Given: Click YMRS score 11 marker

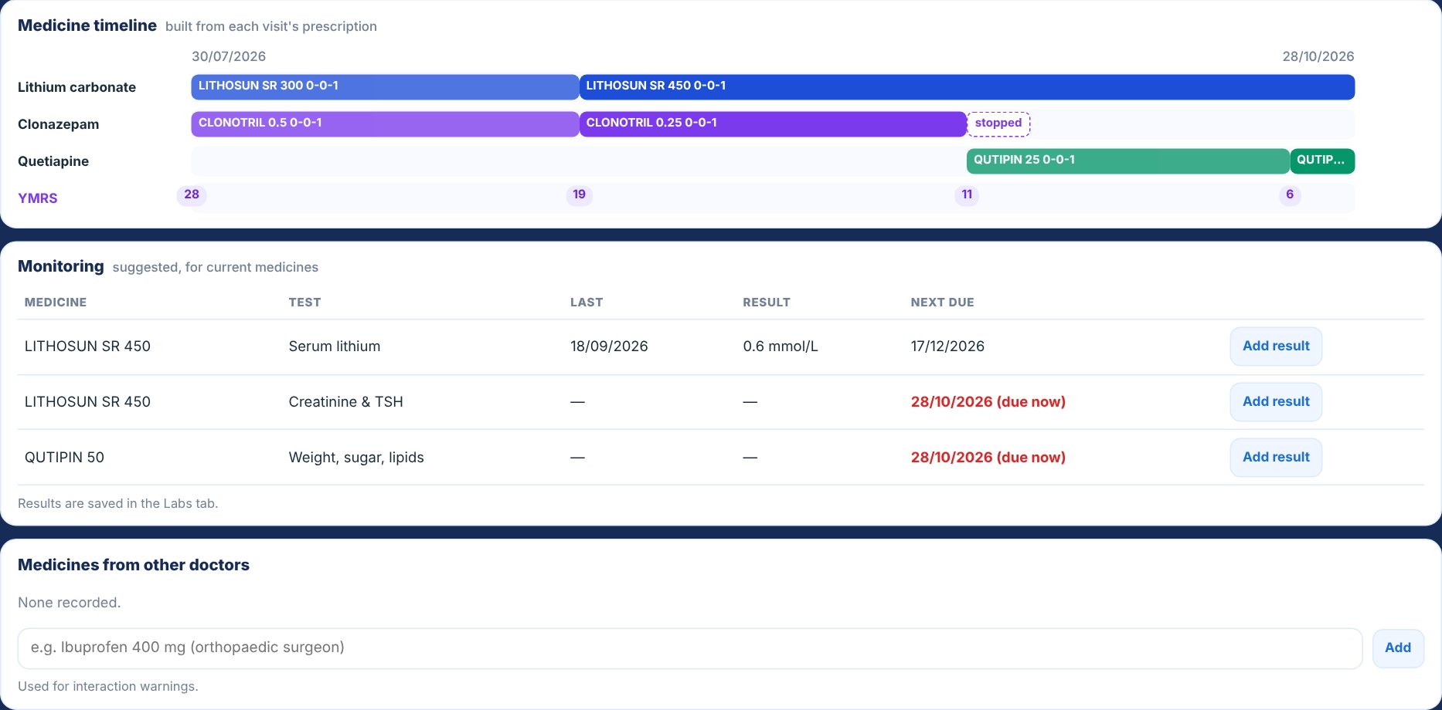Looking at the screenshot, I should click(967, 195).
